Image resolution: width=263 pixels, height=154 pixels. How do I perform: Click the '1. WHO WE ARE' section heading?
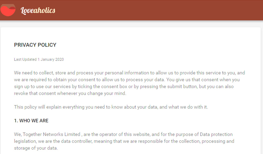(31, 121)
